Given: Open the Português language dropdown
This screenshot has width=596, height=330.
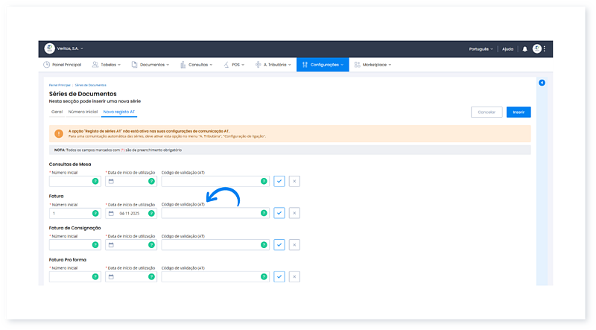Looking at the screenshot, I should (x=481, y=49).
